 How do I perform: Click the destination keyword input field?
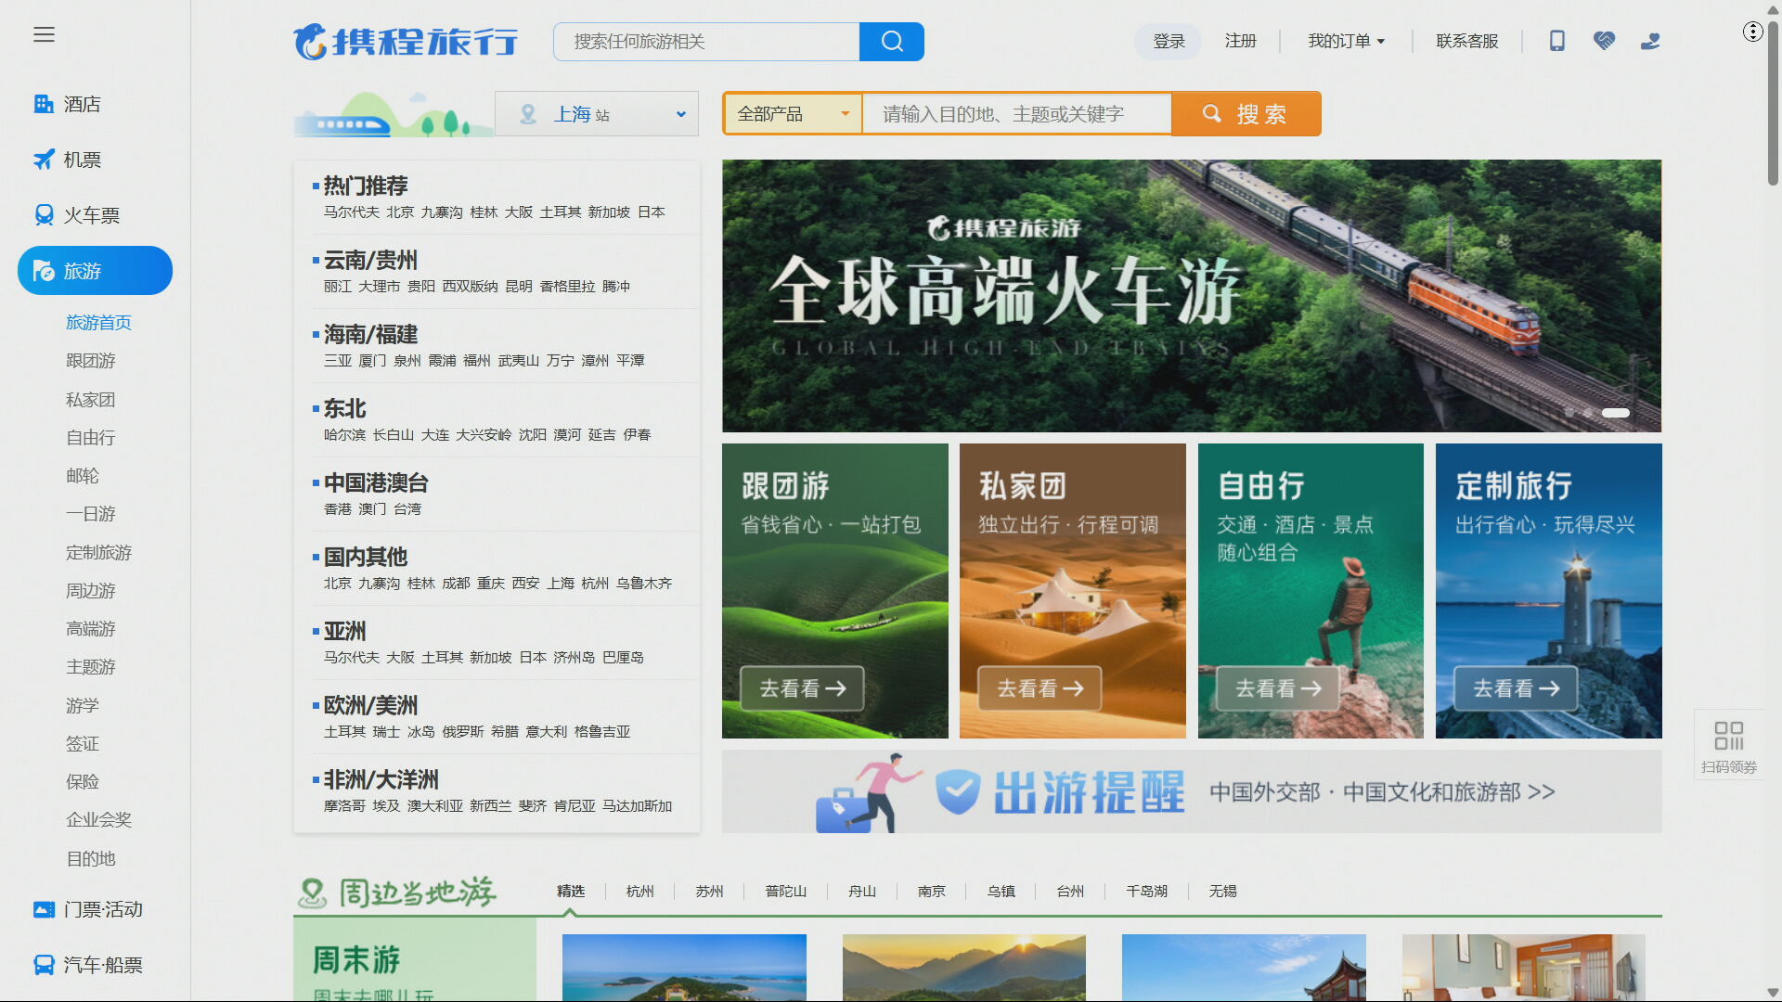click(1017, 114)
